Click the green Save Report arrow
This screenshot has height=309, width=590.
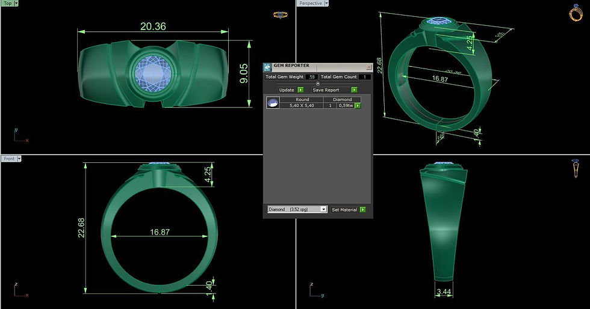[354, 90]
